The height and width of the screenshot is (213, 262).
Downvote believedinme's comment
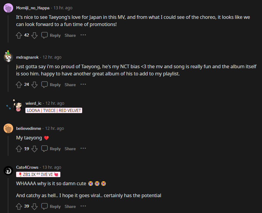click(x=34, y=149)
